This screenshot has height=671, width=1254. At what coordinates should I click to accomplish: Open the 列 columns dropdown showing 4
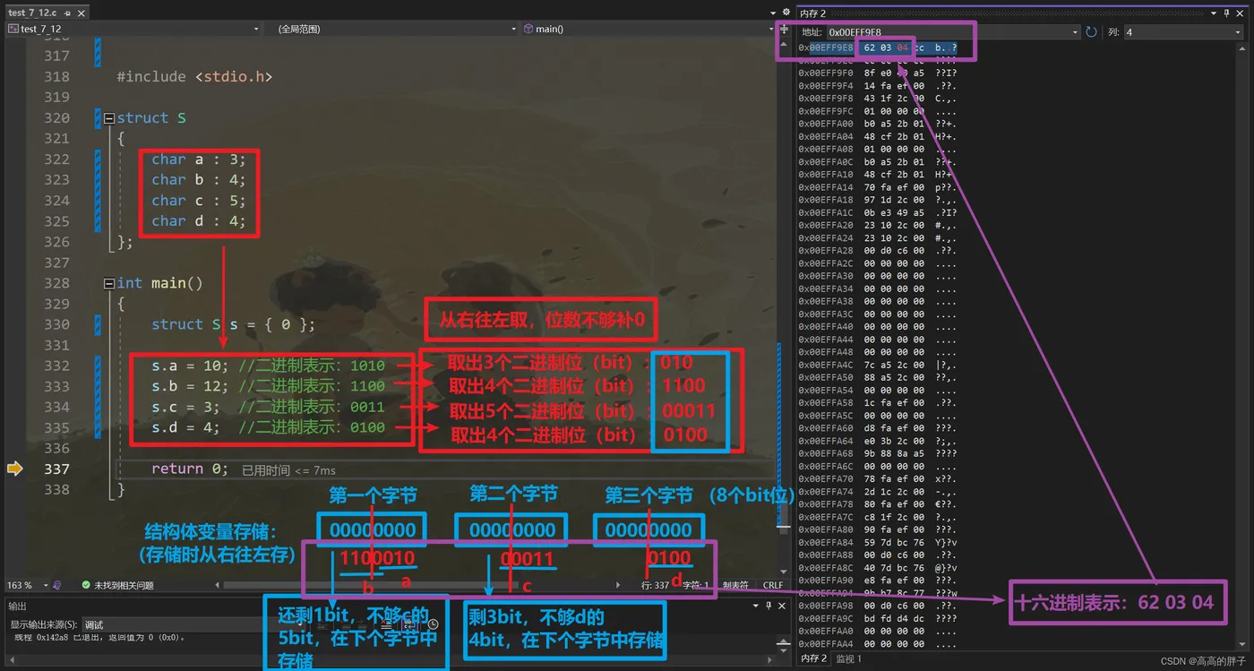(x=1183, y=32)
